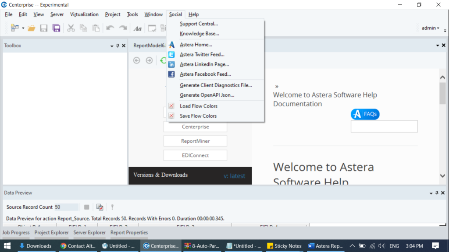449x252 pixels.
Task: Pin the Toolbox panel
Action: 118,45
